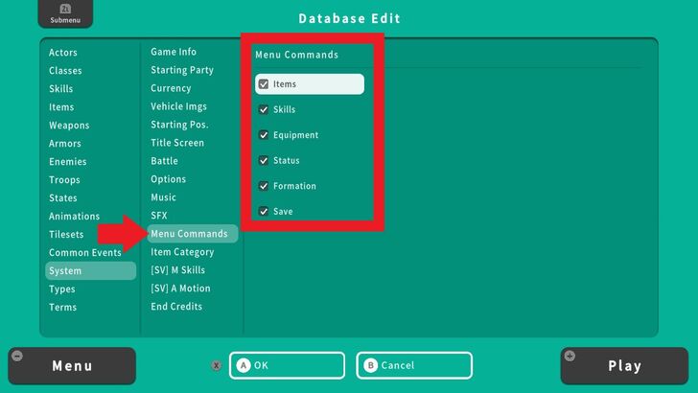Screen dimensions: 698x393
Task: Open the Armors category
Action: point(65,144)
